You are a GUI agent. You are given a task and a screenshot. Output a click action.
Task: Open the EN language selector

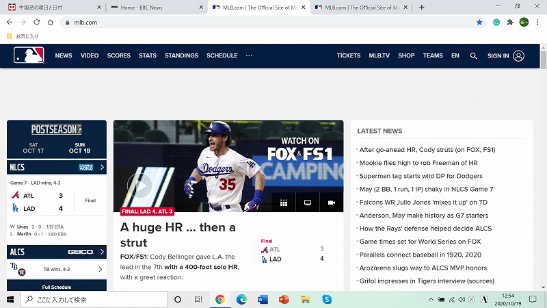point(455,56)
